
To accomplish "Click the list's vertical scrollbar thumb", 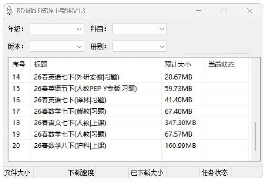I will tap(255, 137).
